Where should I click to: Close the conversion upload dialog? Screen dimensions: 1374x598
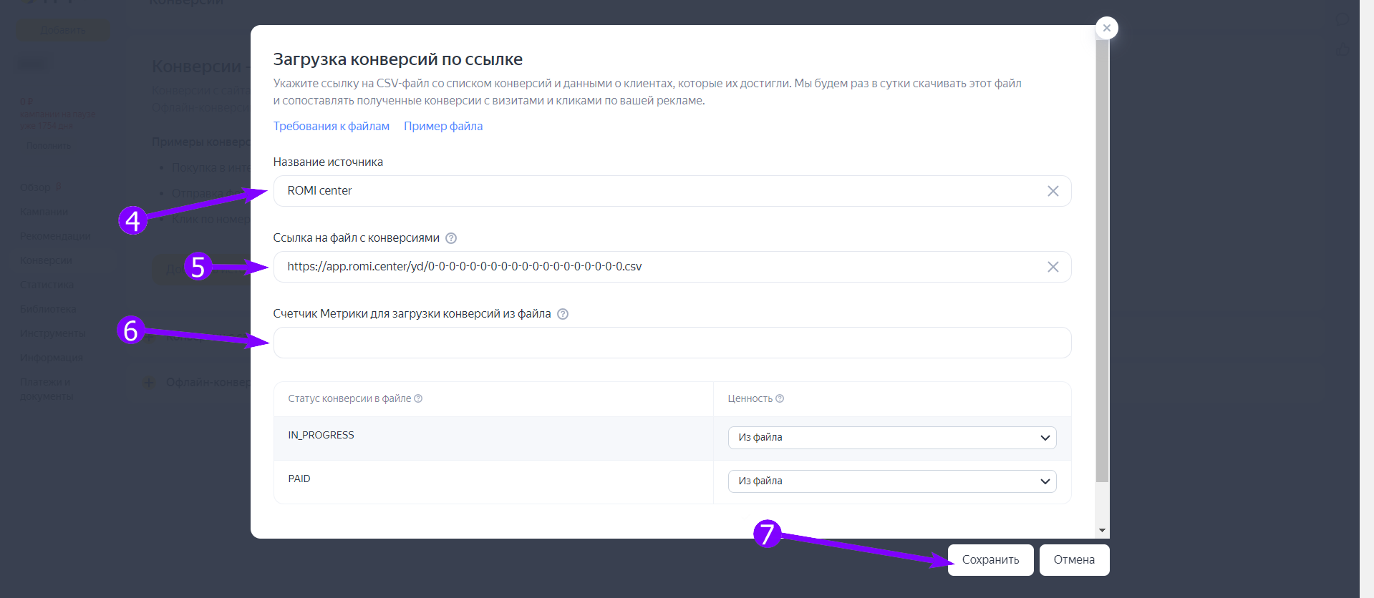click(x=1107, y=28)
